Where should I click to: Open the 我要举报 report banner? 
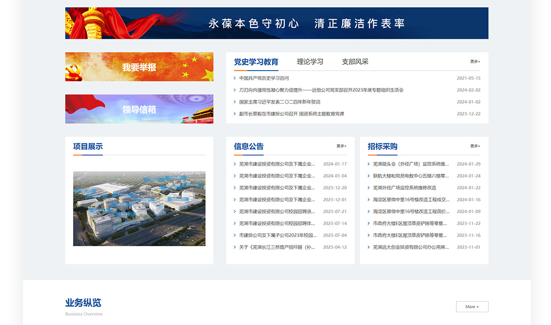pos(139,67)
